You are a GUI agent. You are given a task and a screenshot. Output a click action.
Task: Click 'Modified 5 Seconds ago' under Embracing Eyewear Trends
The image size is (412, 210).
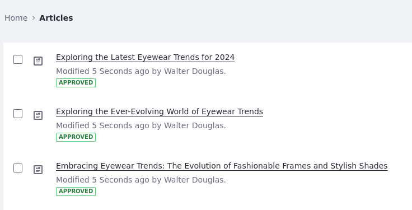[x=103, y=180]
